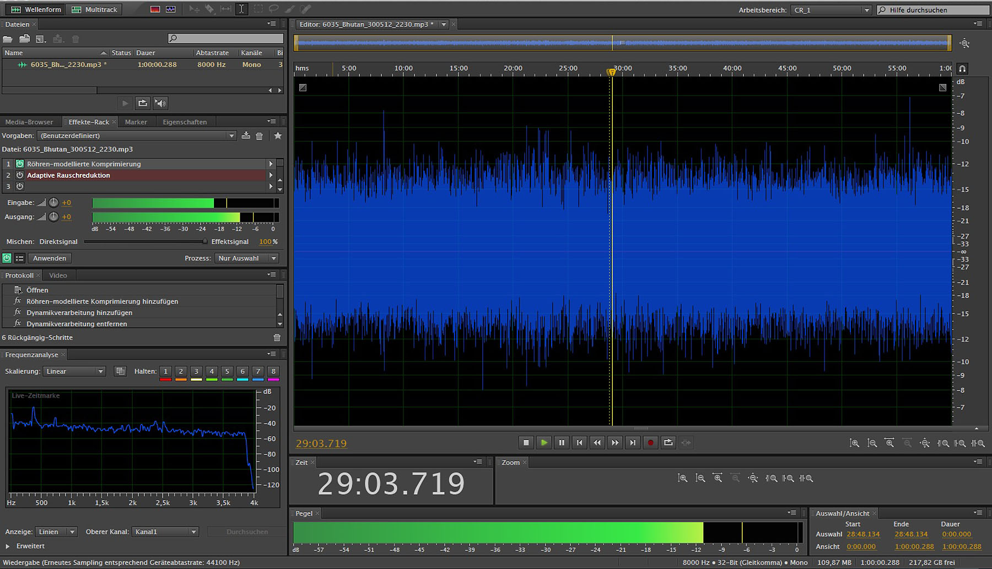Toggle power for Röhren-modellierte Komprimierung effect

tap(20, 164)
